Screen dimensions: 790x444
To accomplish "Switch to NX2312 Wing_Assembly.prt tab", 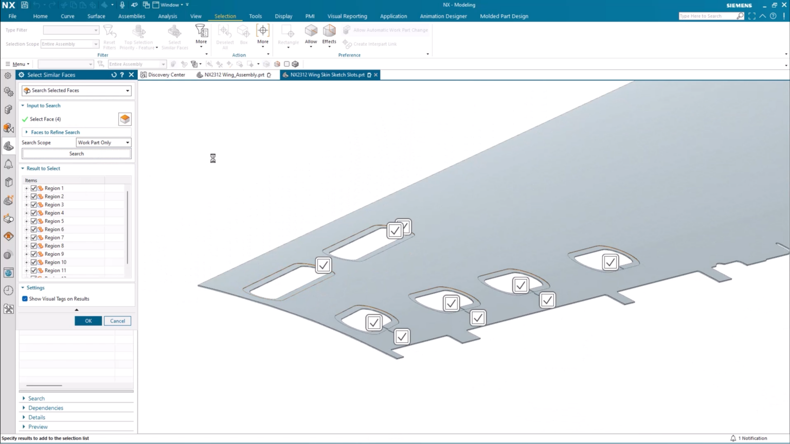I will tap(234, 75).
